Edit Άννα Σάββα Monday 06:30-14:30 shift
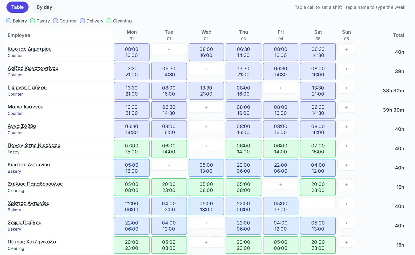Screen dimensions: 415x255 point(132,129)
